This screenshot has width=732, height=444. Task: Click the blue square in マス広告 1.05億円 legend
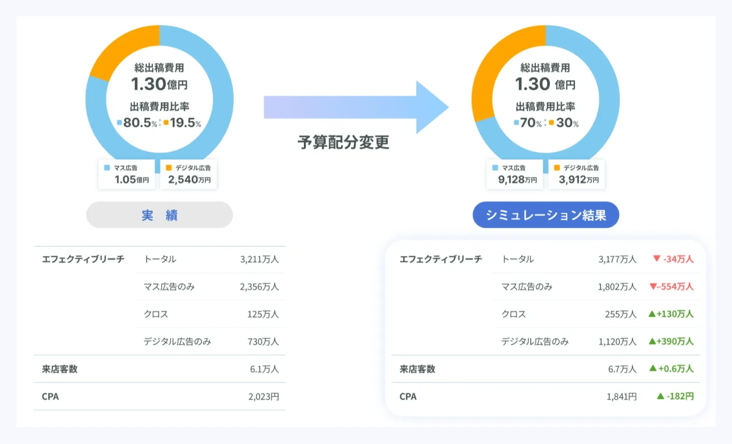(x=107, y=168)
